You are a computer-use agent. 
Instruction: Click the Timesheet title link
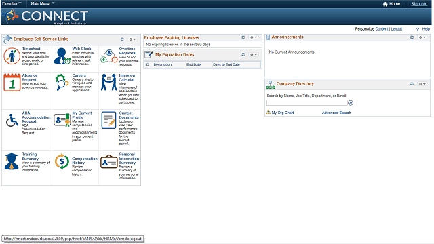tap(31, 49)
